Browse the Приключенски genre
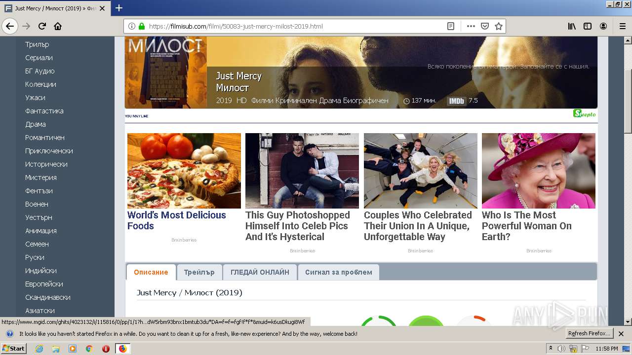The height and width of the screenshot is (355, 632). 49,151
